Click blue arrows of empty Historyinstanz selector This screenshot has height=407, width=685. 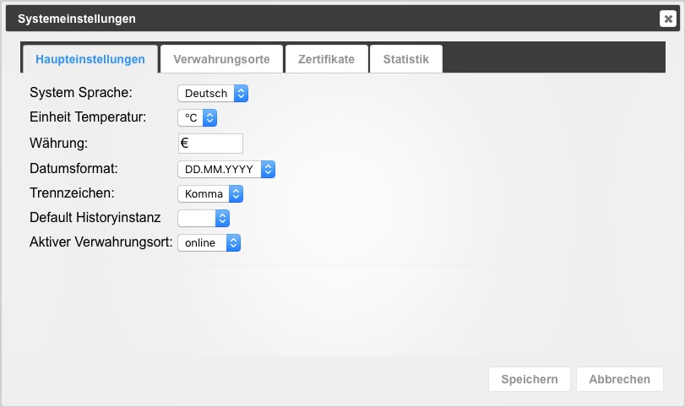click(x=222, y=219)
